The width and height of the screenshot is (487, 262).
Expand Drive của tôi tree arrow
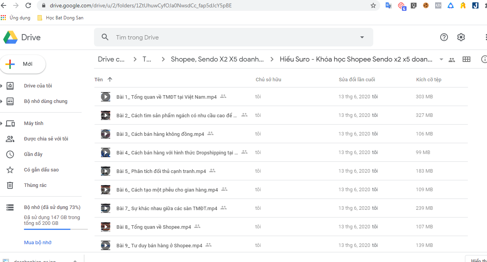[2, 86]
